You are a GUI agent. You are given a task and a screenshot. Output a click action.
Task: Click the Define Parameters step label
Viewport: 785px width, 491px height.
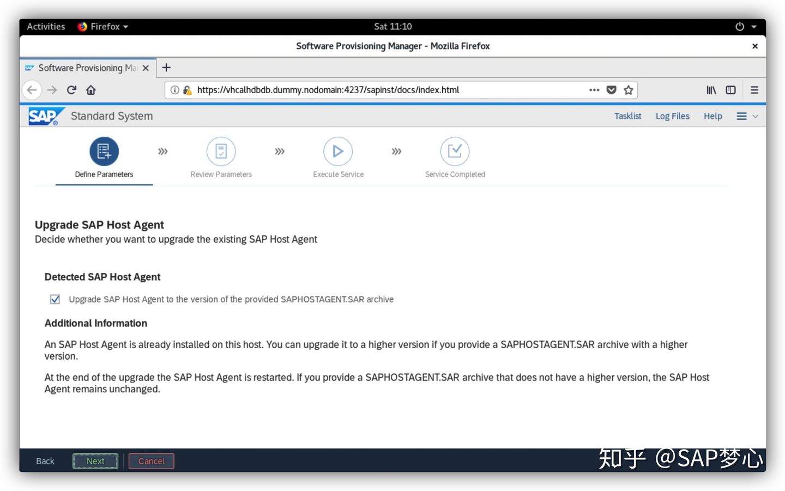pos(104,174)
